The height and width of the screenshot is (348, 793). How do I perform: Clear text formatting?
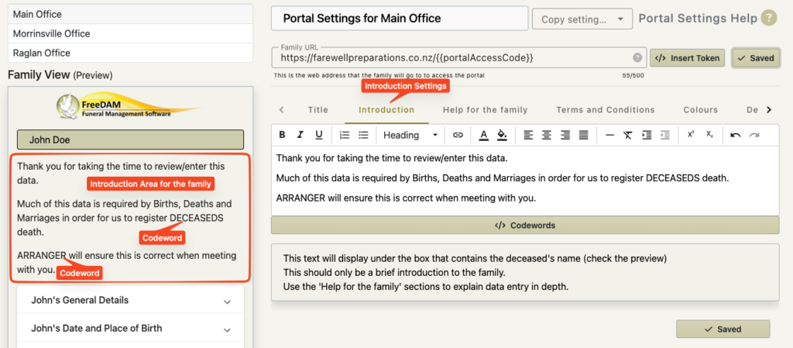(x=627, y=135)
